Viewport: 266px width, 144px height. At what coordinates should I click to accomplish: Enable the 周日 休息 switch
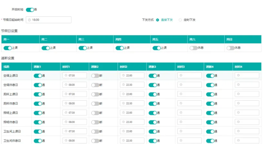coord(231,48)
